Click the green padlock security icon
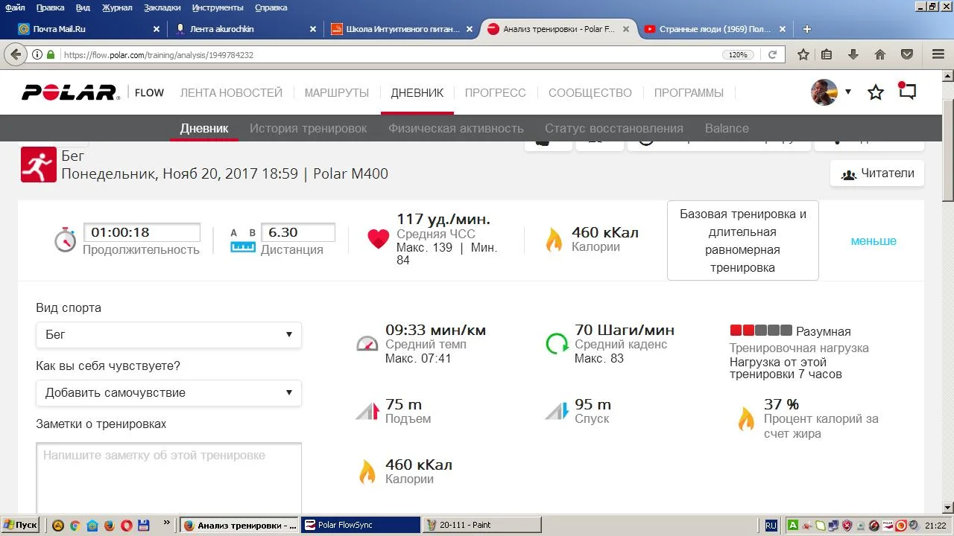Image resolution: width=954 pixels, height=536 pixels. point(51,55)
